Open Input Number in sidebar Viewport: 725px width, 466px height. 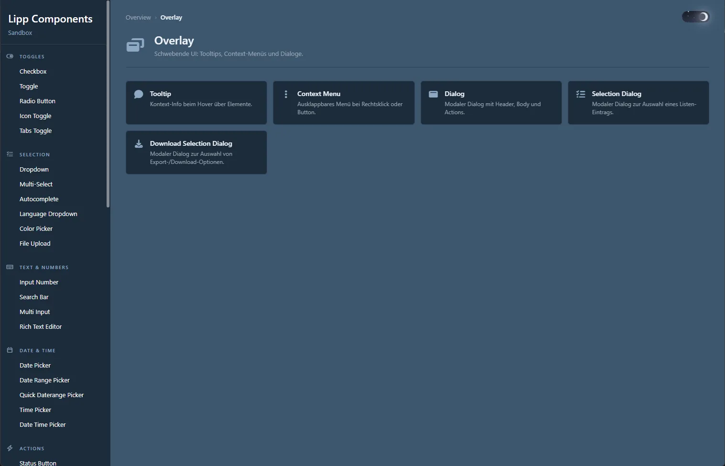[39, 282]
